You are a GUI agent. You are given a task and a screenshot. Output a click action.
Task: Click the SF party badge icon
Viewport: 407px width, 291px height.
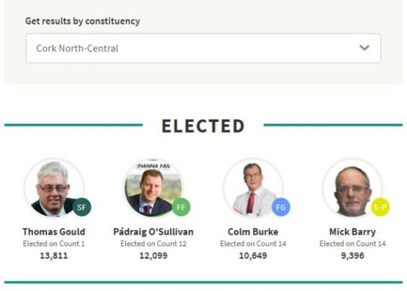(x=82, y=207)
